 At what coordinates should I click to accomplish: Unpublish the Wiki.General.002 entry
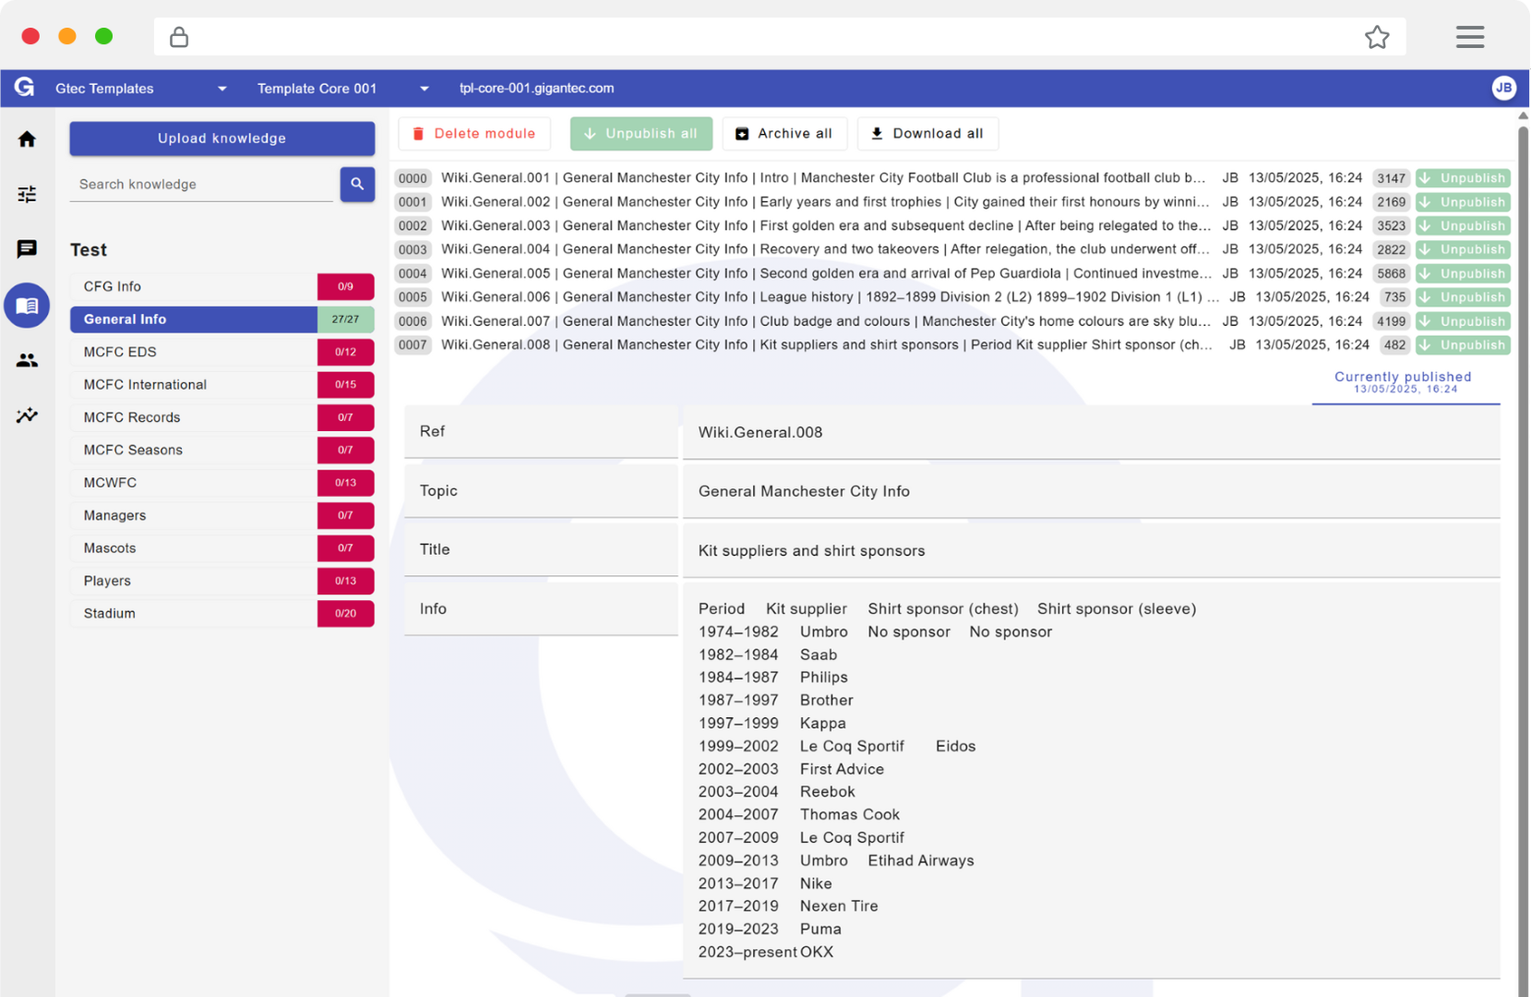[1463, 202]
